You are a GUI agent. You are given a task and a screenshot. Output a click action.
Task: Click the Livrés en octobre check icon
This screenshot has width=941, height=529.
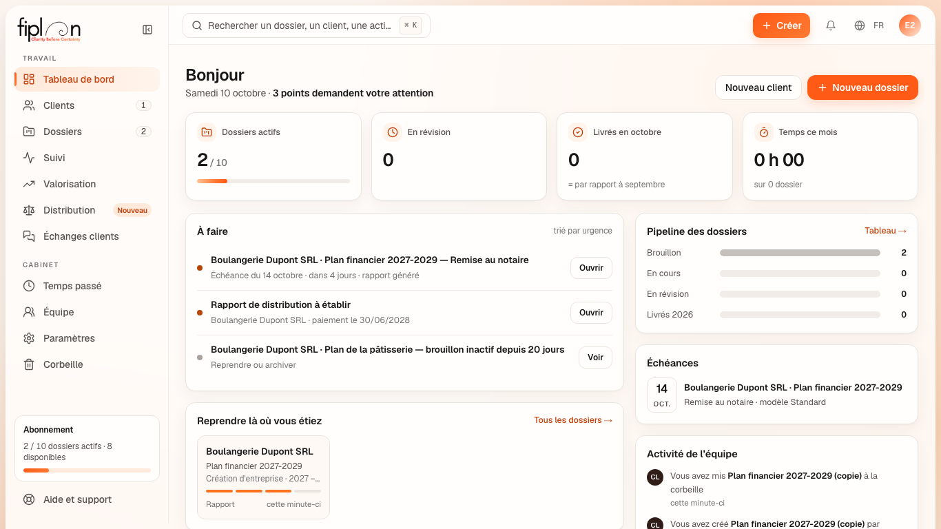(578, 132)
